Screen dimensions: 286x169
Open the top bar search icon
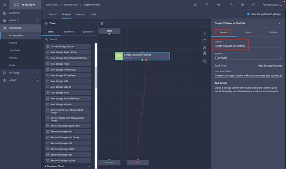(x=231, y=5)
